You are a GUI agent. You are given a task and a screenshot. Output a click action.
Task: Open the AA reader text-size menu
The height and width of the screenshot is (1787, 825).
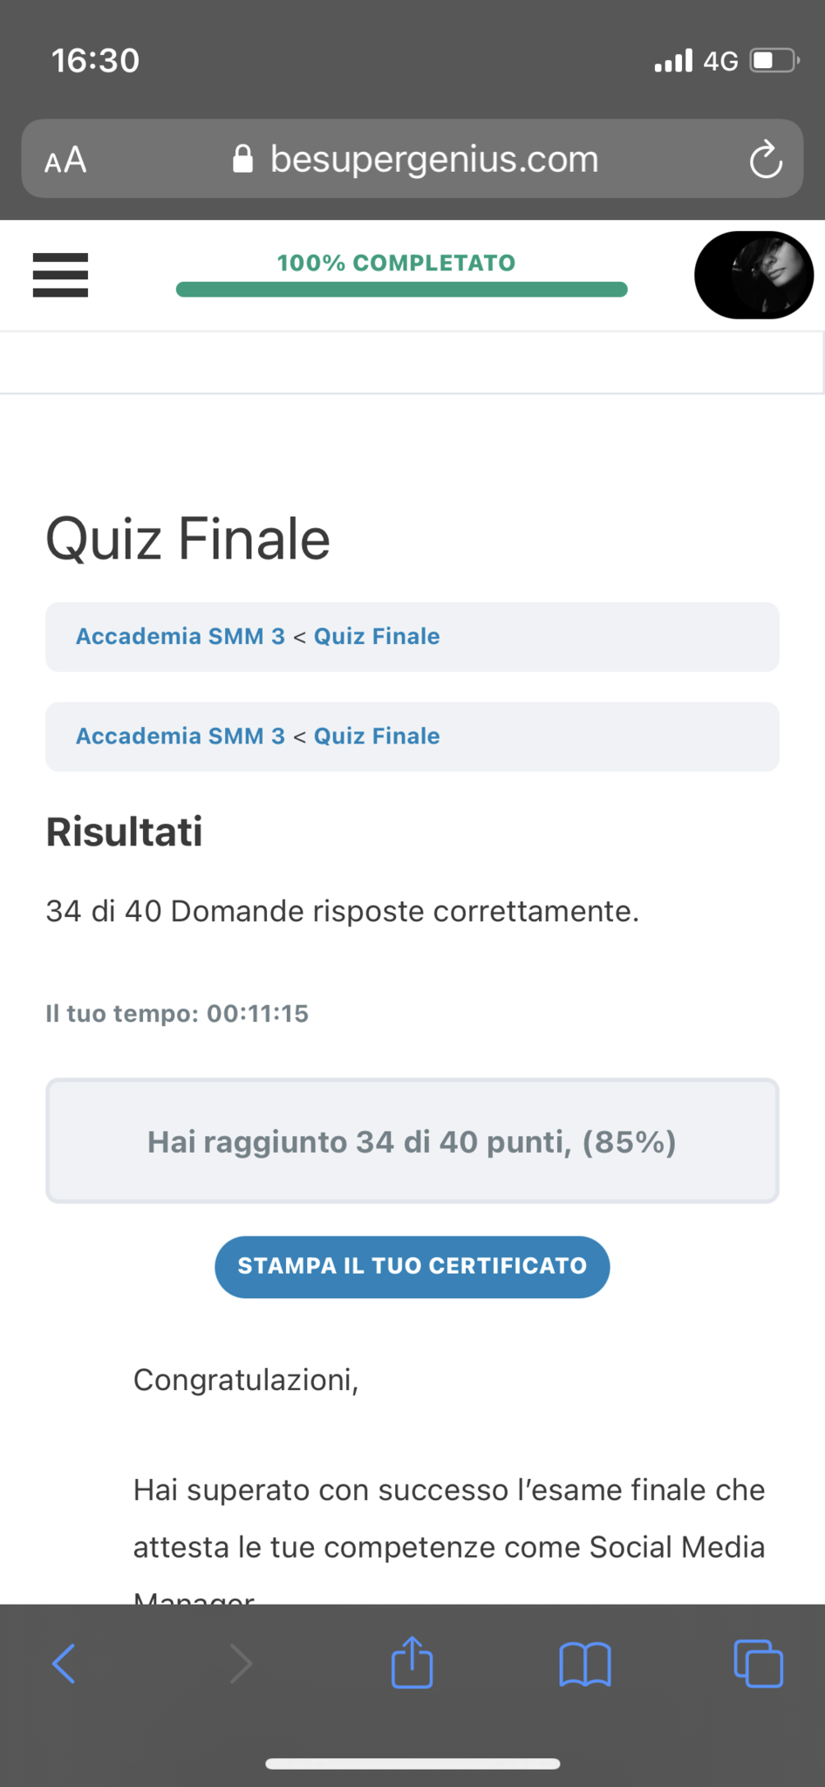coord(65,161)
